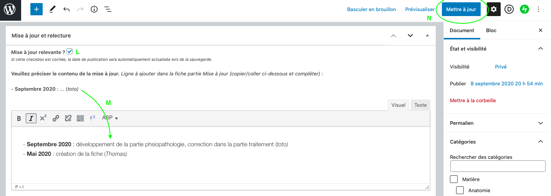Open the ASP dropdown in editor toolbar

pos(110,118)
